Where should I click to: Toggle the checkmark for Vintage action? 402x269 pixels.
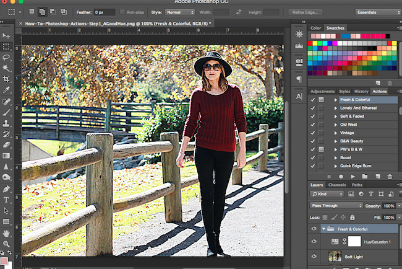coord(312,133)
